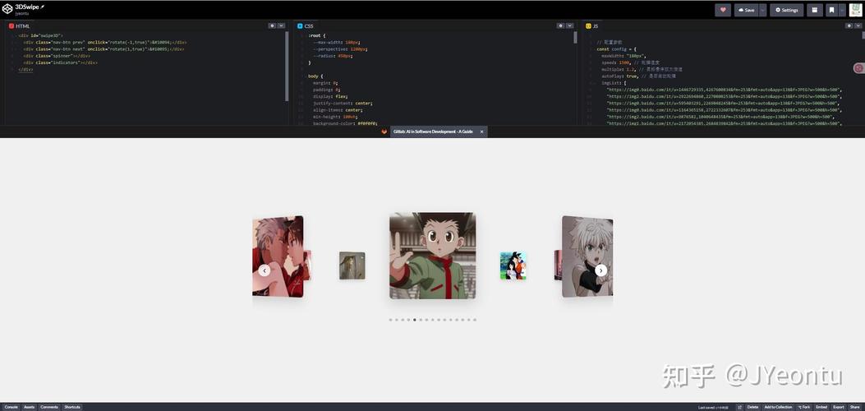
Task: Expand the bookmark dropdown arrow
Action: tap(842, 10)
